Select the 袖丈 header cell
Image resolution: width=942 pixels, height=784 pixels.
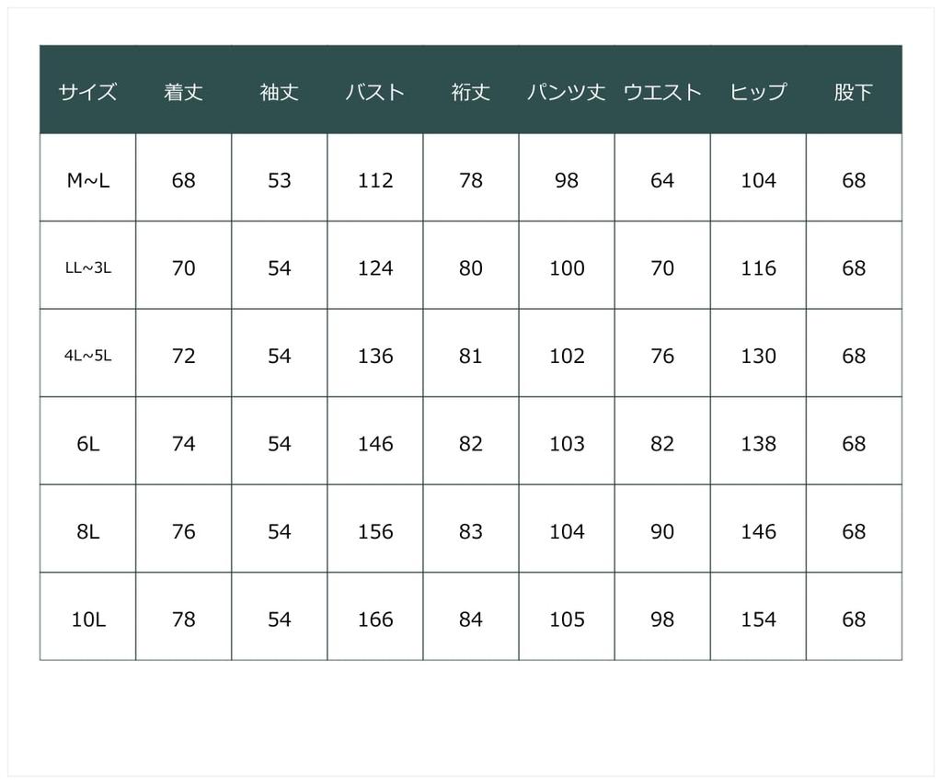click(279, 92)
